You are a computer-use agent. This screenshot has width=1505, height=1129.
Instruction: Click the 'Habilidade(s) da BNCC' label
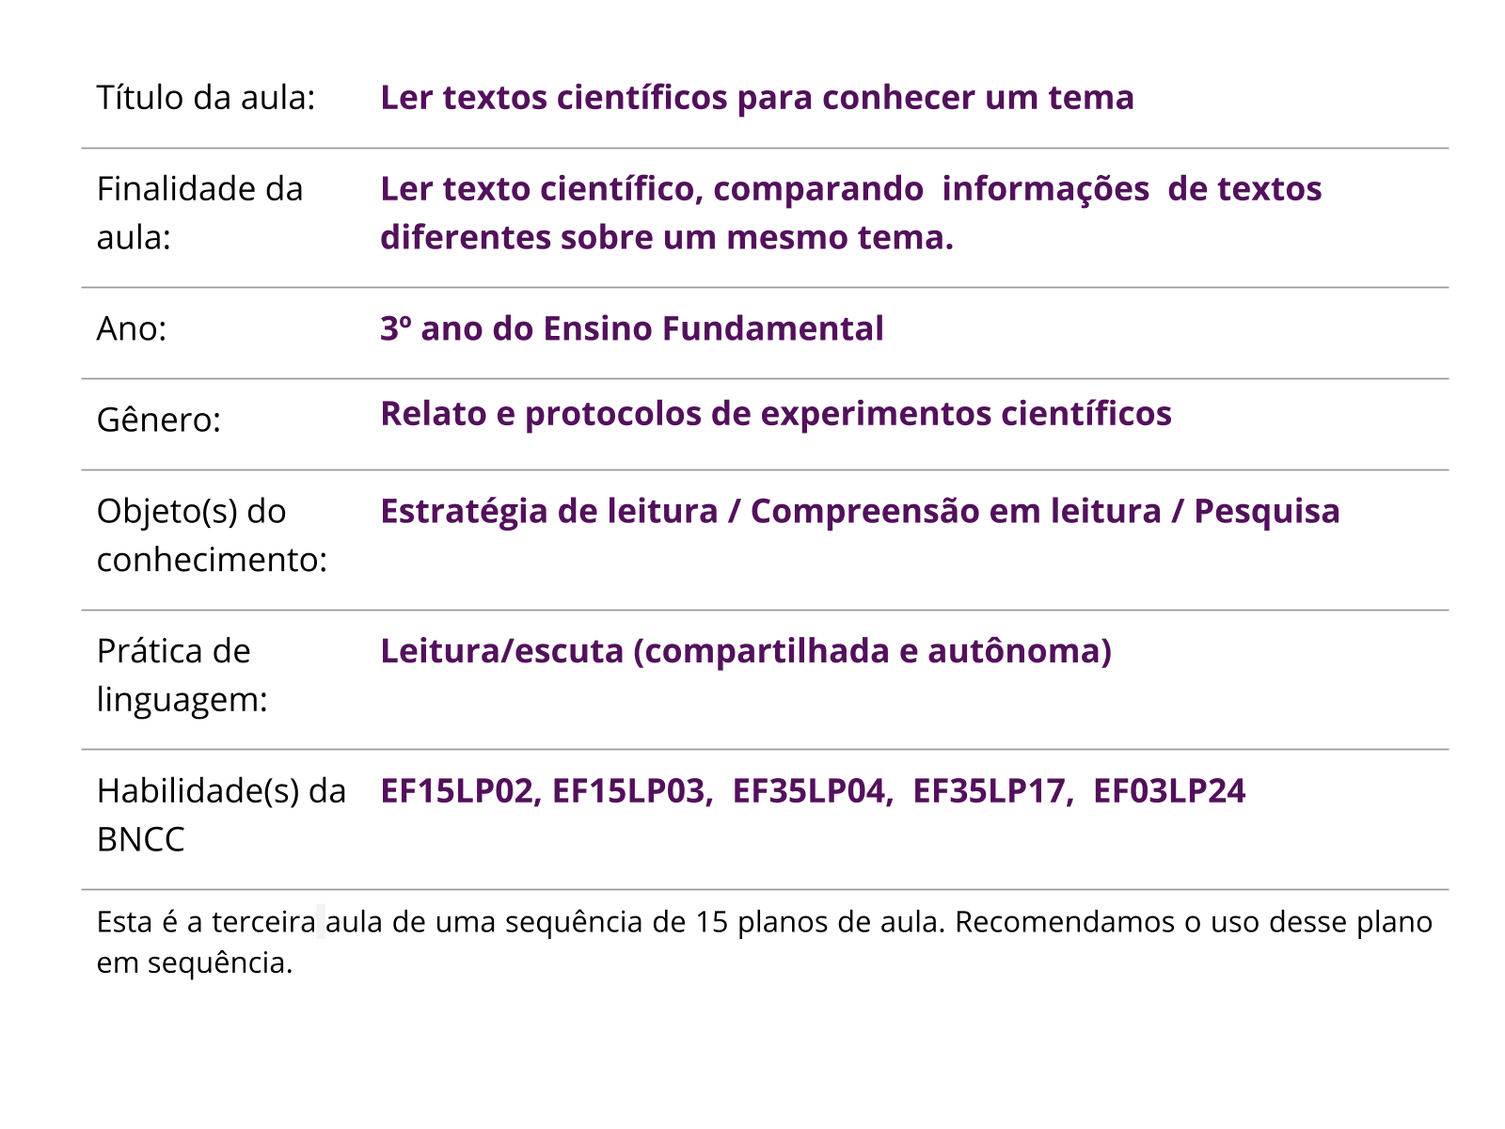[x=221, y=814]
